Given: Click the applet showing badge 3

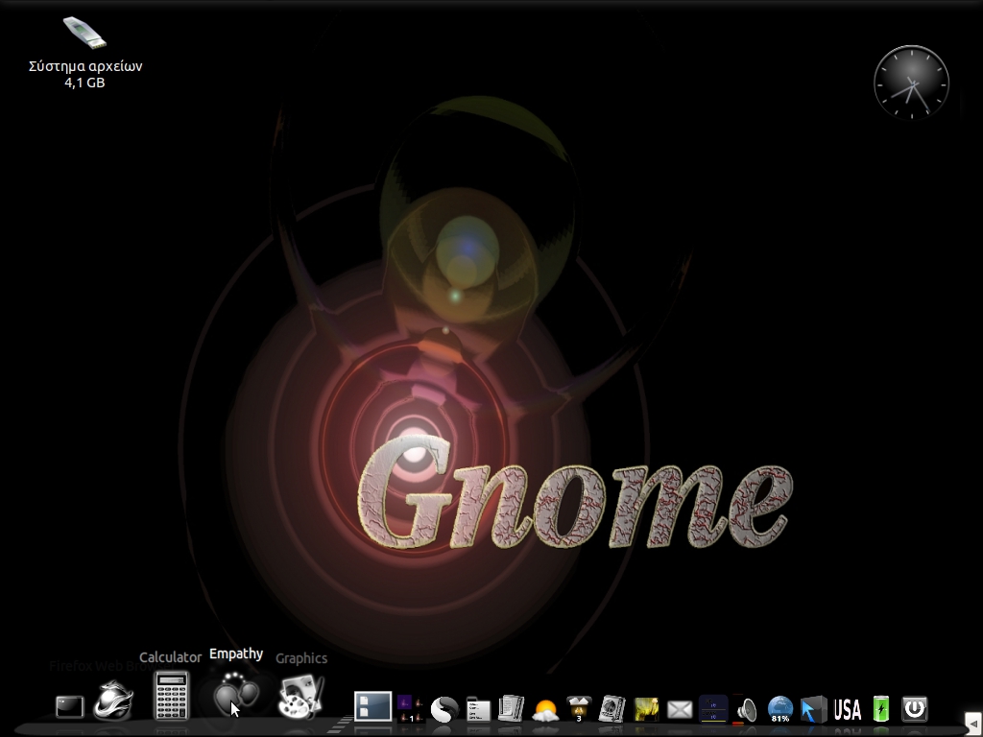Looking at the screenshot, I should tap(579, 709).
